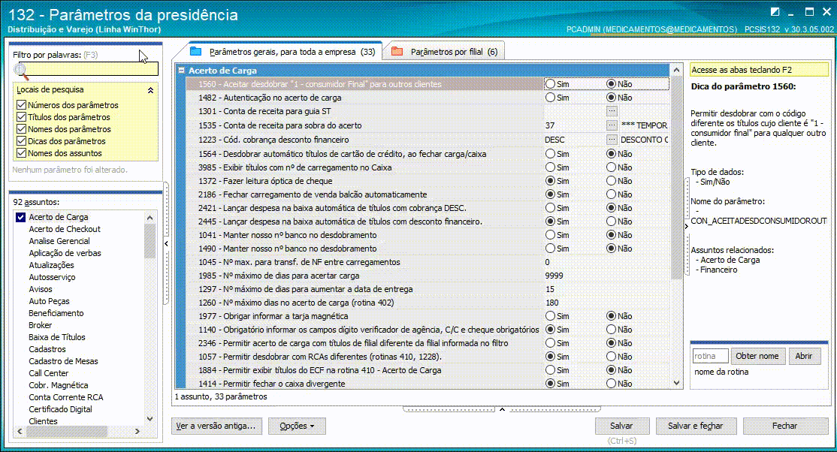Image resolution: width=837 pixels, height=452 pixels.
Task: Select Analise Gerencial subject
Action: [59, 241]
